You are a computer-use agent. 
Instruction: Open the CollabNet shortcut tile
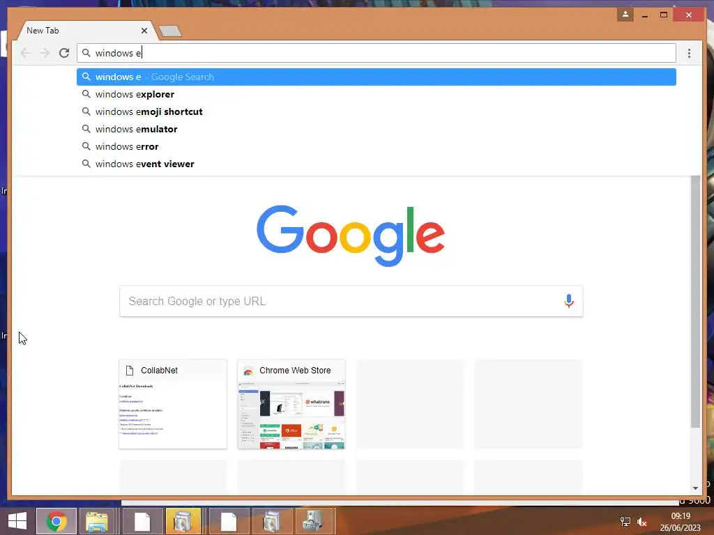[x=173, y=404]
